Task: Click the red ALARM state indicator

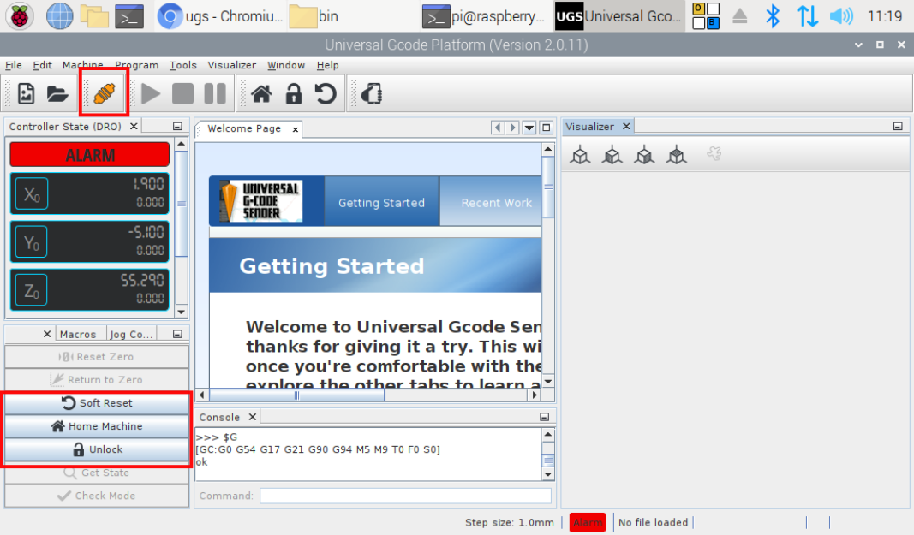Action: click(90, 155)
